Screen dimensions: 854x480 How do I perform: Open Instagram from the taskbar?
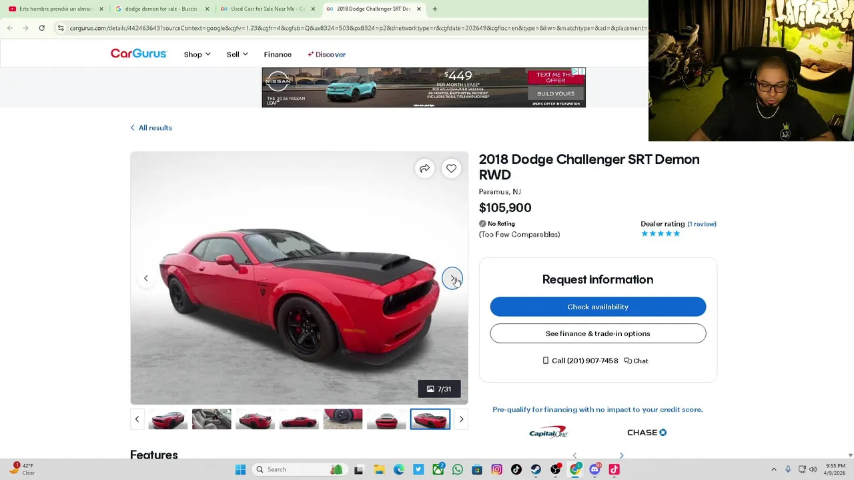tap(496, 469)
